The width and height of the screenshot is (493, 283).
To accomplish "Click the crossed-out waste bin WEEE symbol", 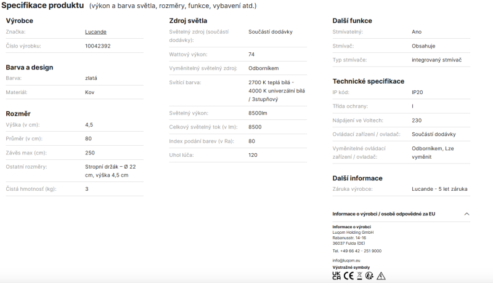I will (x=359, y=276).
